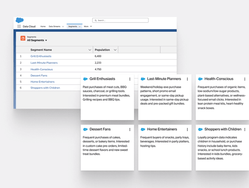Click the Dessert Fans card title

tap(100, 129)
